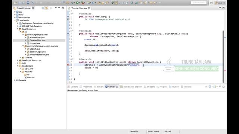The image size is (239, 134).
Task: Expand the hello project
Action: click(x=15, y=15)
